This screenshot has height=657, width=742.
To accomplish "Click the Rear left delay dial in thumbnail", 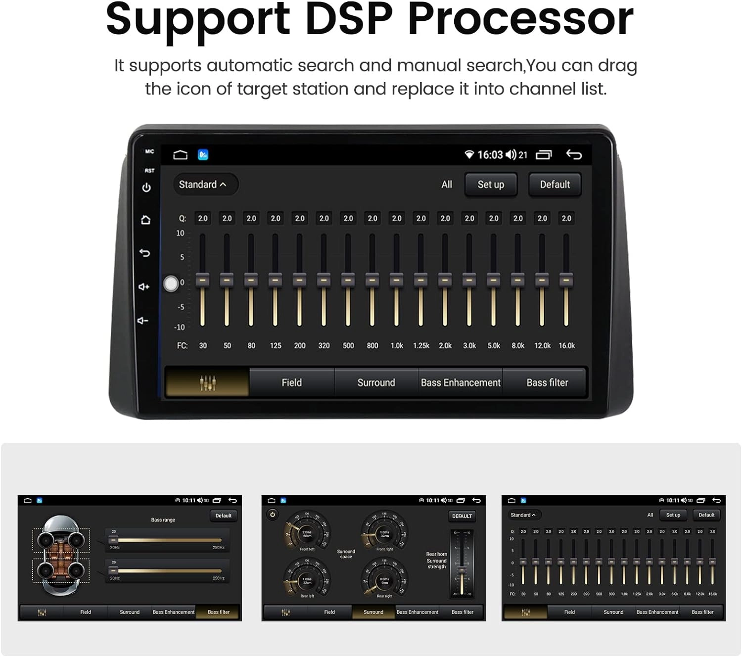I will coord(307,578).
